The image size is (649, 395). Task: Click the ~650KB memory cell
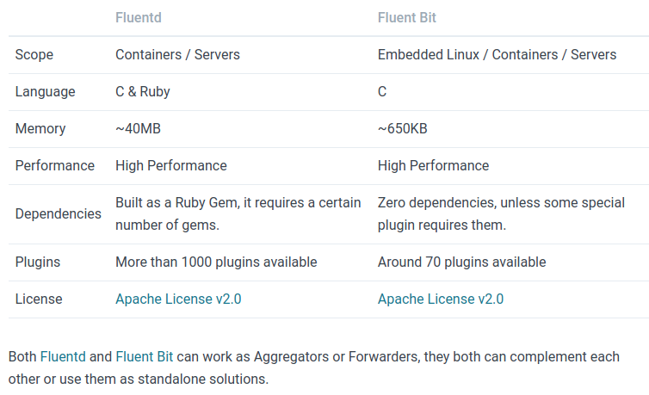403,128
